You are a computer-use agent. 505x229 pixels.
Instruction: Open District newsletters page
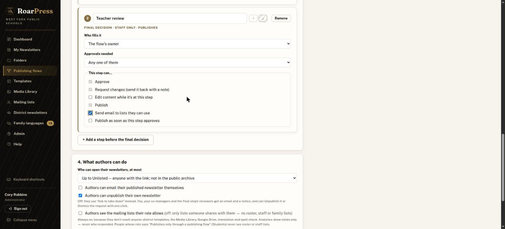(x=30, y=113)
